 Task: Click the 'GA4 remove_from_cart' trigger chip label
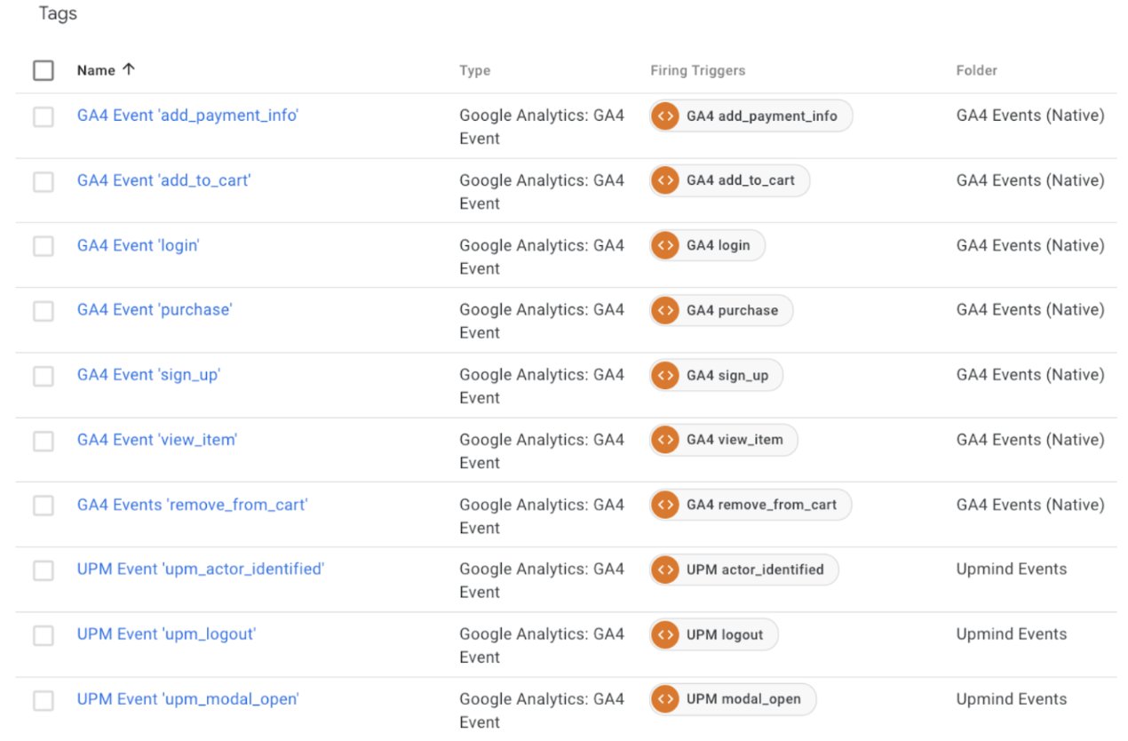point(761,505)
